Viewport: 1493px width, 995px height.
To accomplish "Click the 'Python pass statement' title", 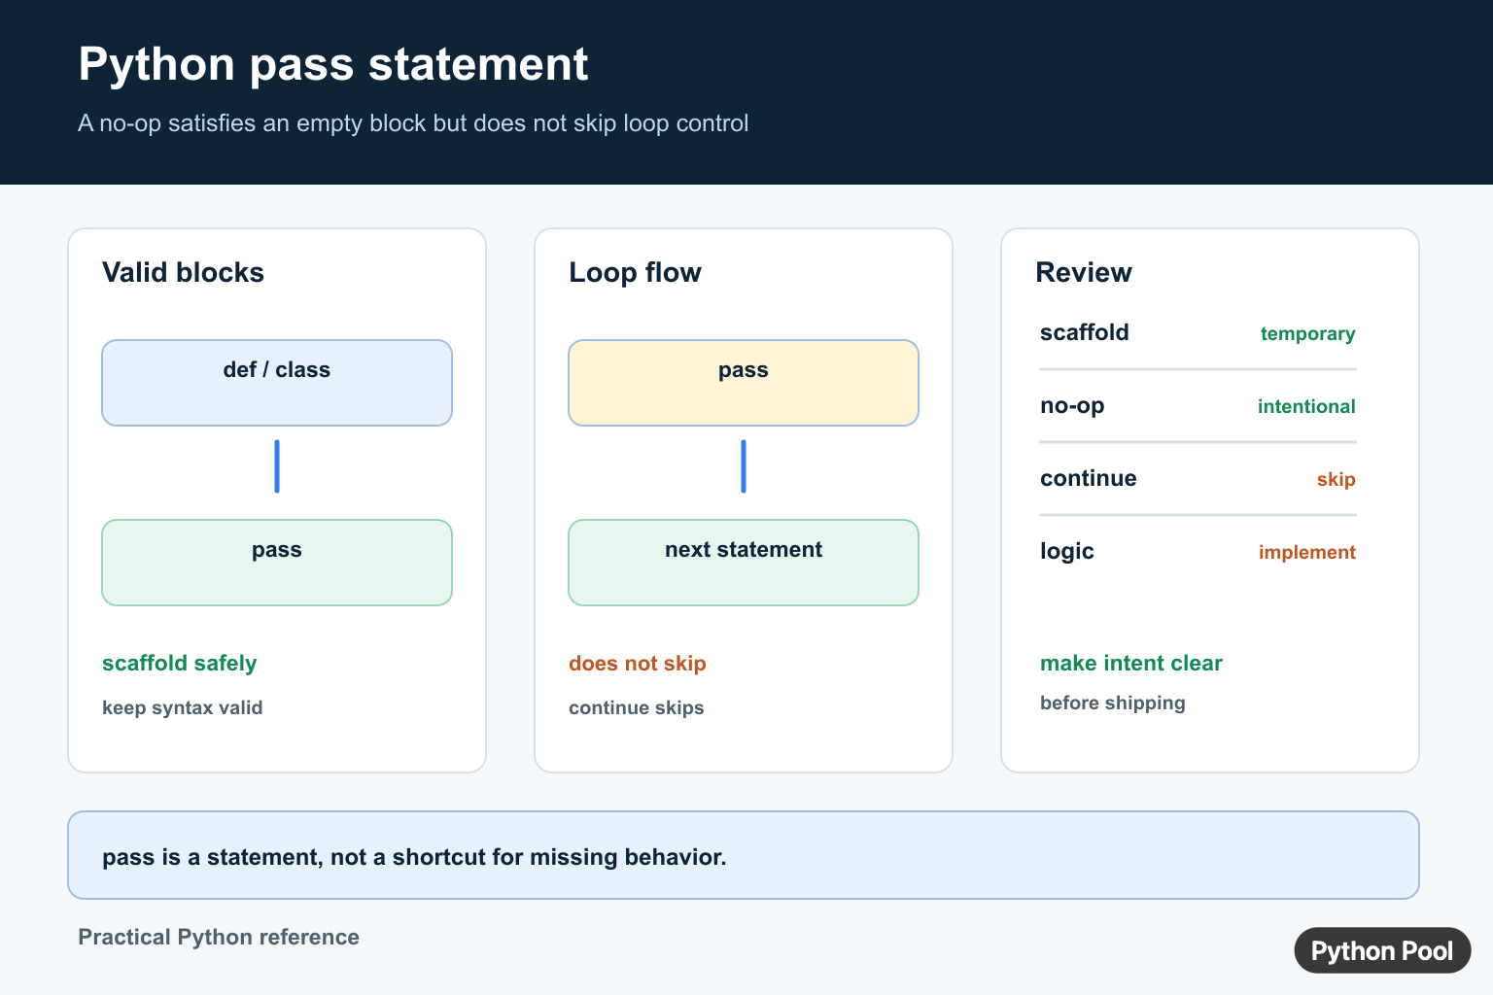I will click(332, 65).
